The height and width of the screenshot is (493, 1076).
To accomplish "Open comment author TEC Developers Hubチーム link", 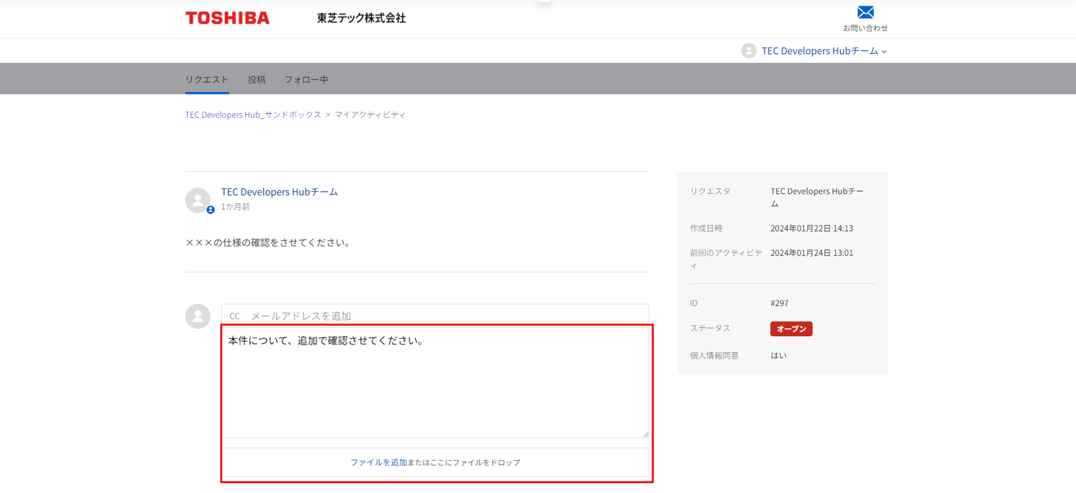I will [x=279, y=192].
